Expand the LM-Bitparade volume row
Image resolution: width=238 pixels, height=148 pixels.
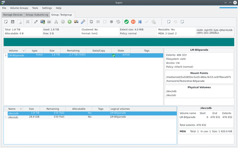pyautogui.click(x=6, y=55)
